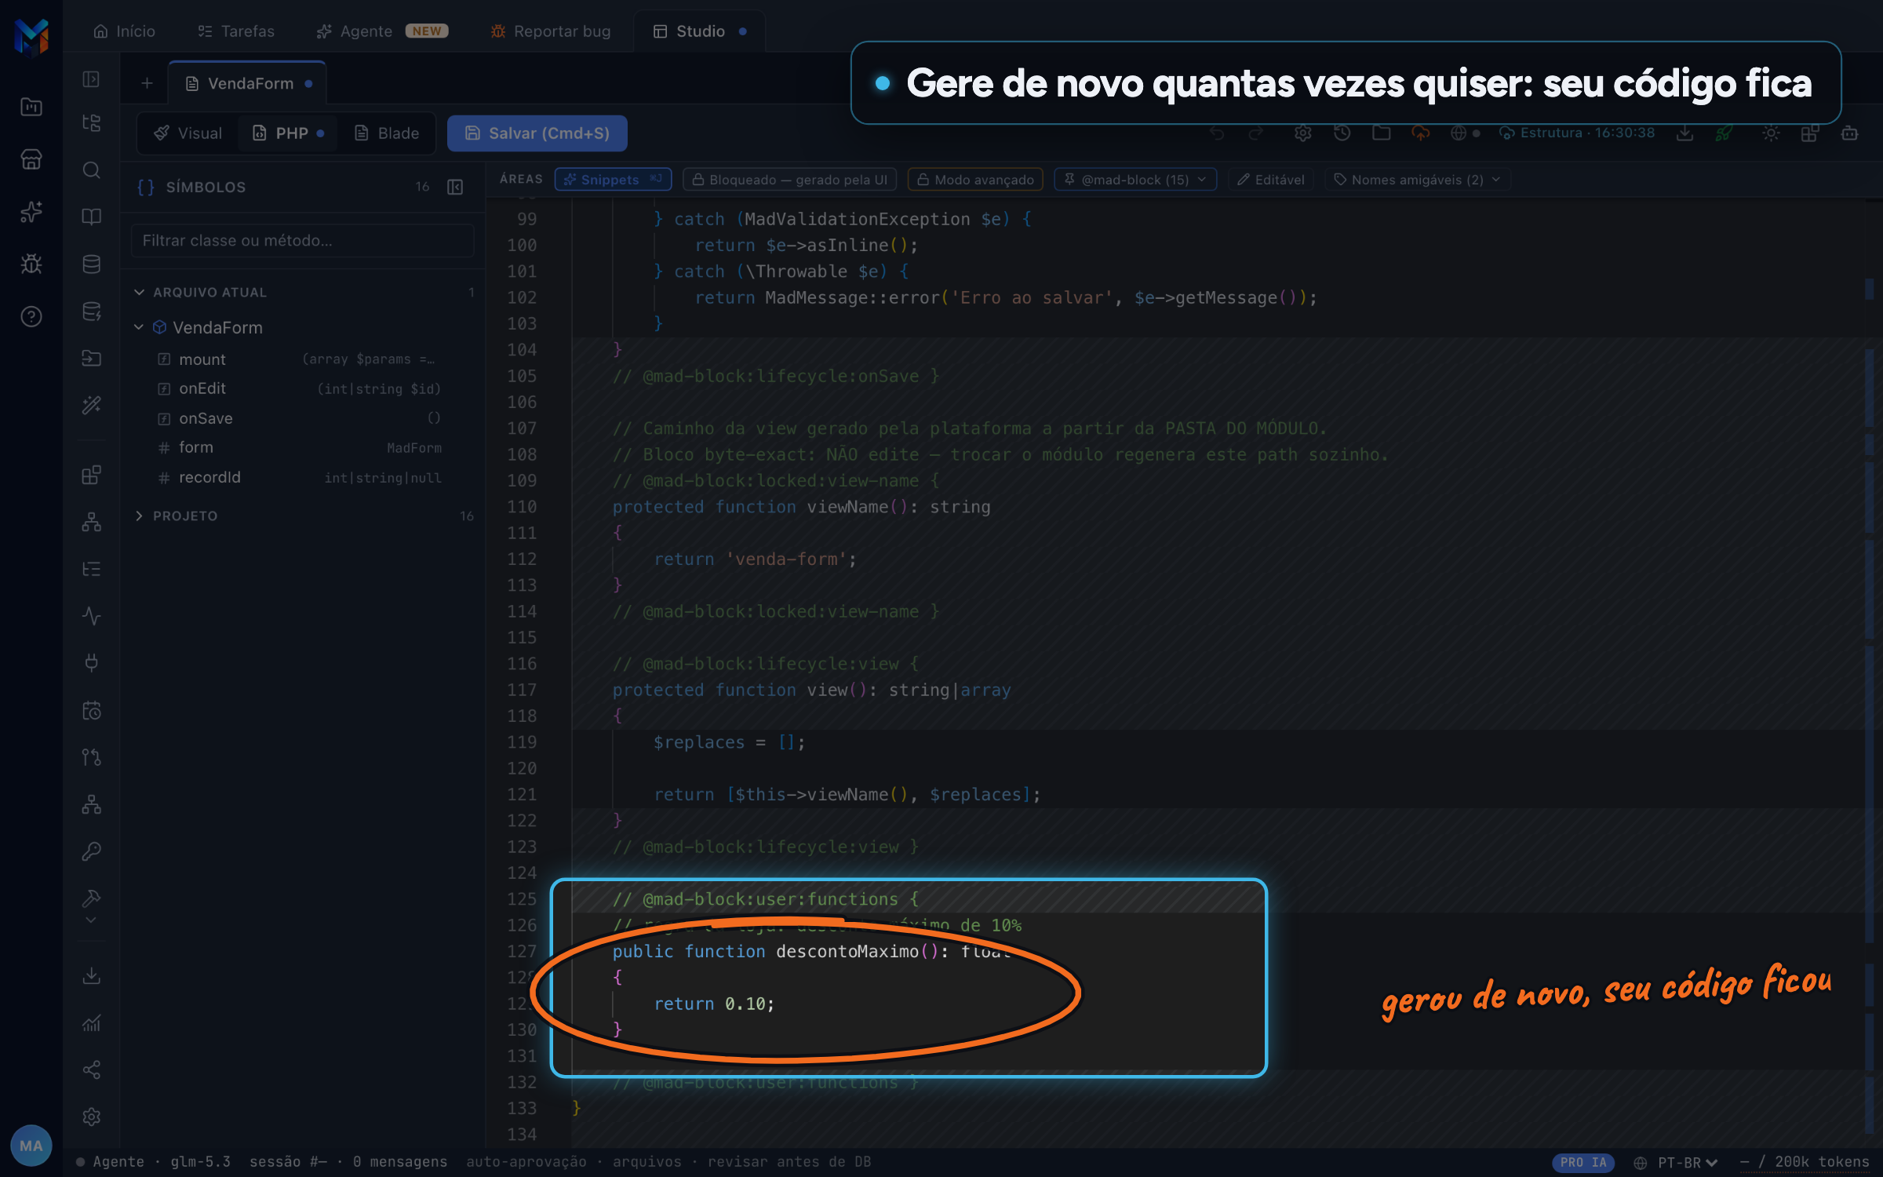
Task: Open the PT-BR language dropdown
Action: (1677, 1162)
